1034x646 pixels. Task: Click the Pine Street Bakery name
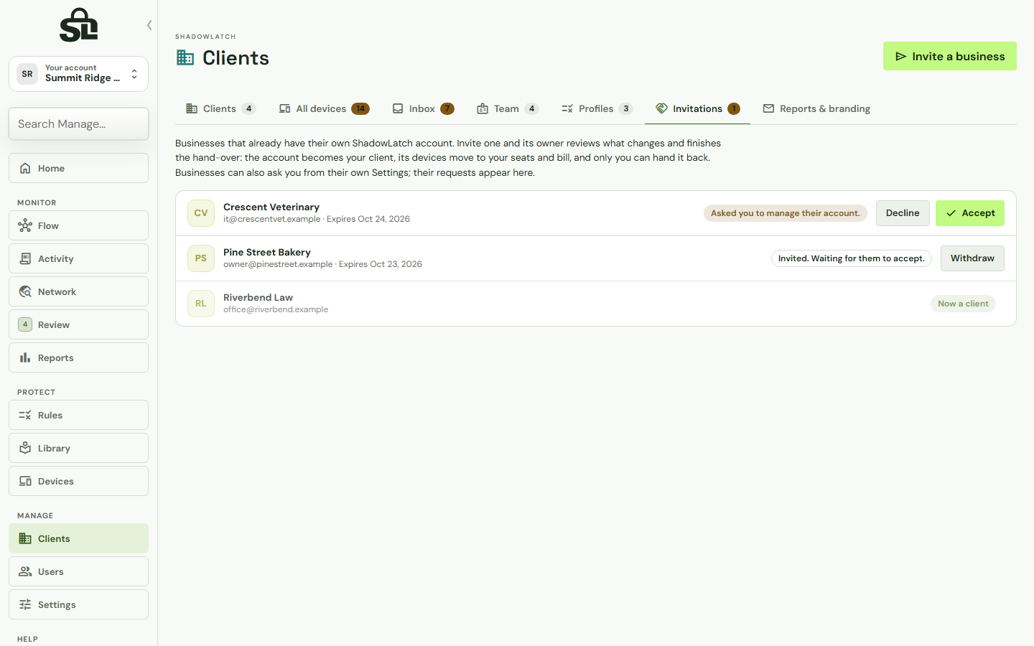click(x=267, y=252)
